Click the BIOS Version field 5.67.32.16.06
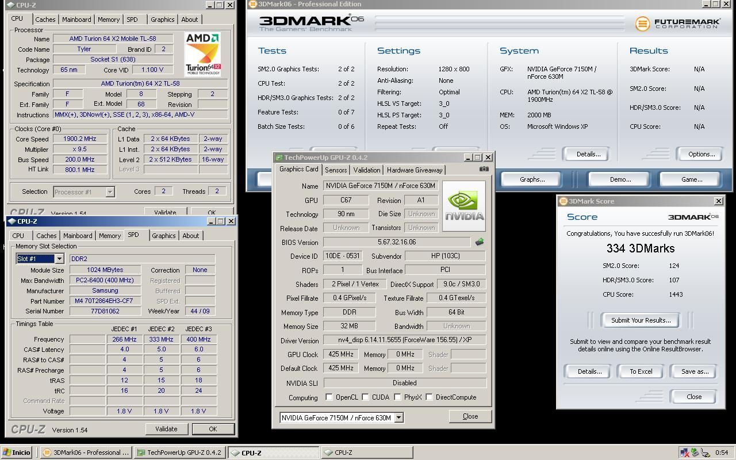736x460 pixels. pos(397,242)
